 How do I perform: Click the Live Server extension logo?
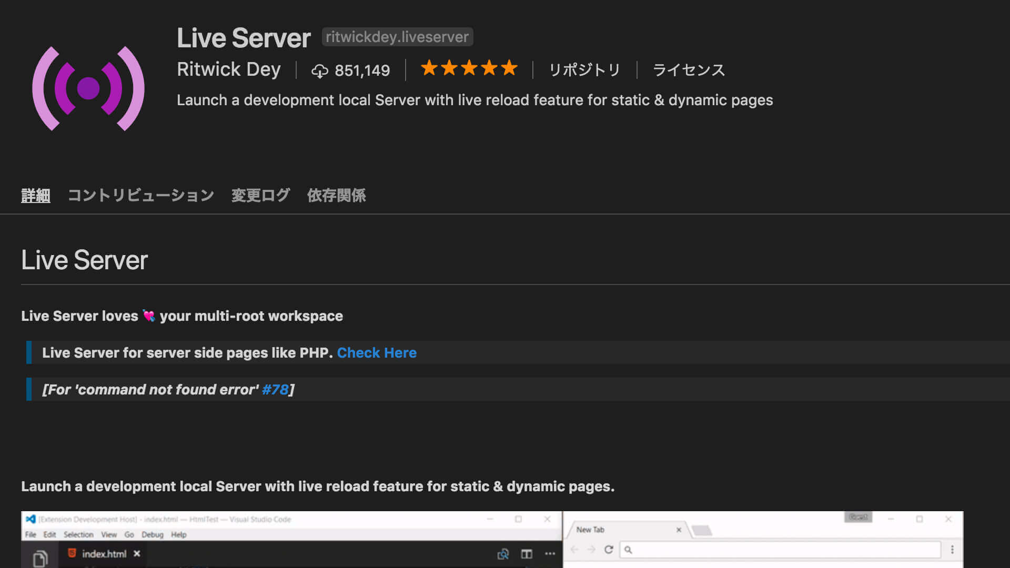click(88, 88)
